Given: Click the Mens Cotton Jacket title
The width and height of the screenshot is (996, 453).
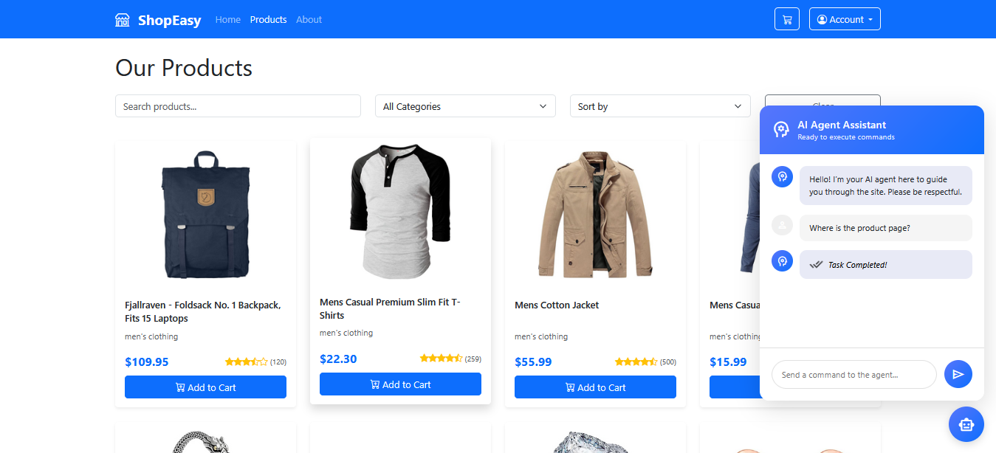Looking at the screenshot, I should pos(557,305).
